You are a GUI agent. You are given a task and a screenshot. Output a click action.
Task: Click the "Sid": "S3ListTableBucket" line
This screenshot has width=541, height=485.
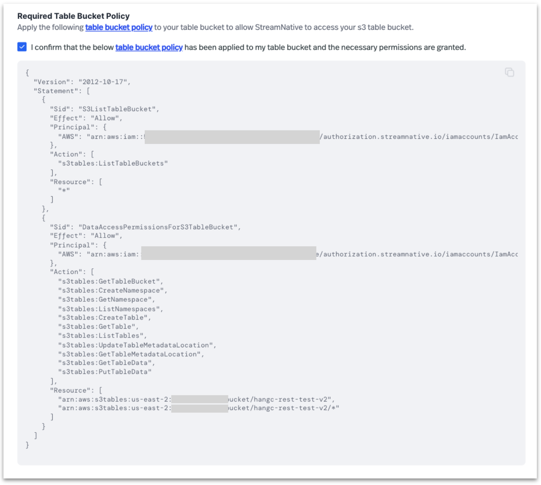(104, 109)
